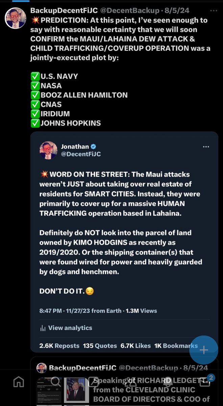Open Messages envelope with 2 badge
This screenshot has height=406, width=223.
(x=205, y=382)
